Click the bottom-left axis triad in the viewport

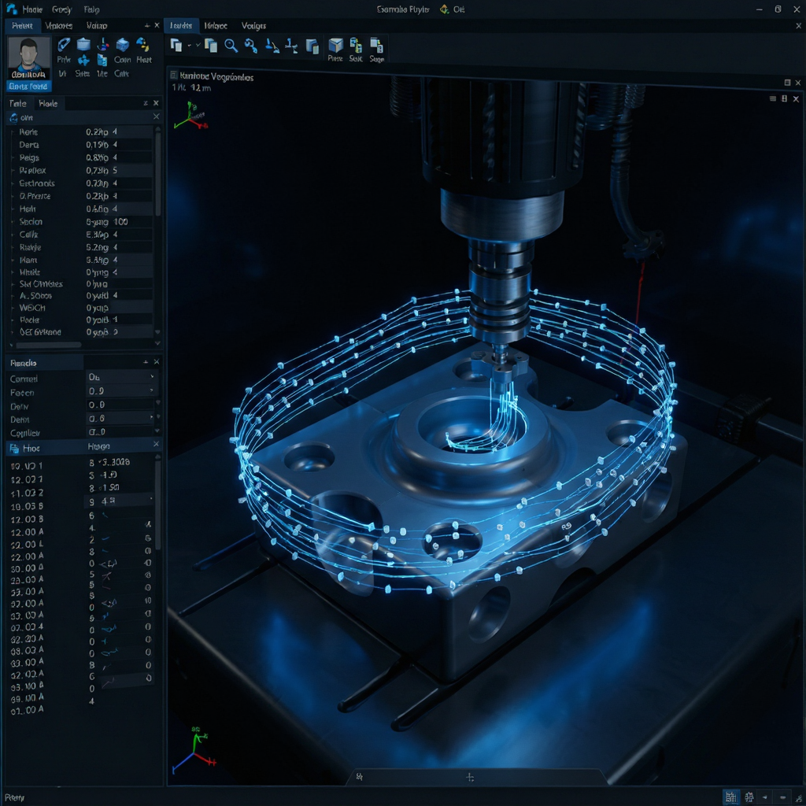(194, 750)
